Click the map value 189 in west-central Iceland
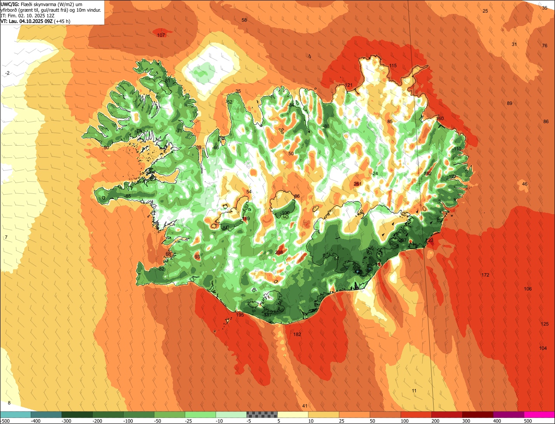 point(246,219)
